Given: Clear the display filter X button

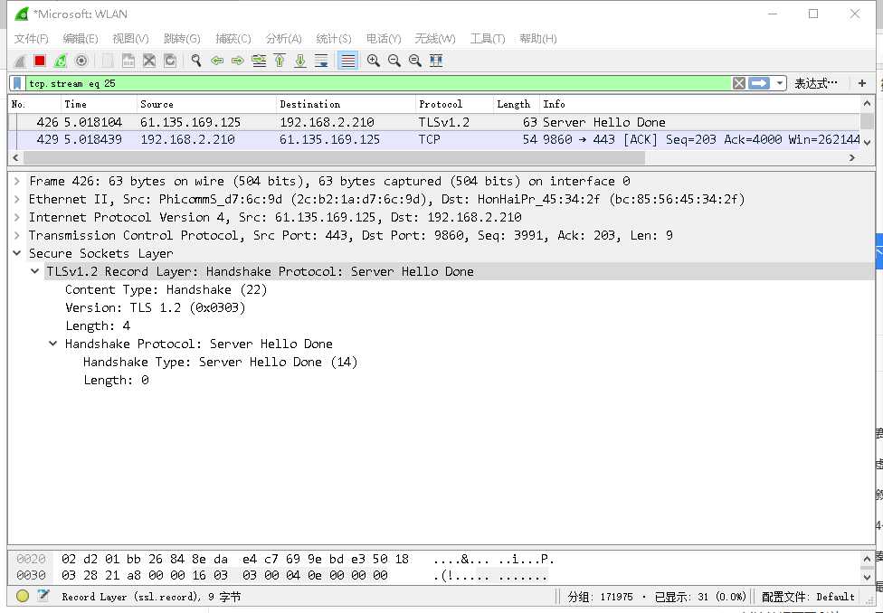Looking at the screenshot, I should coord(739,83).
